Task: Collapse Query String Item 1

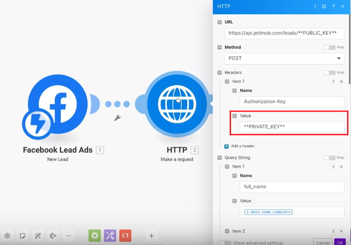Action: point(227,167)
